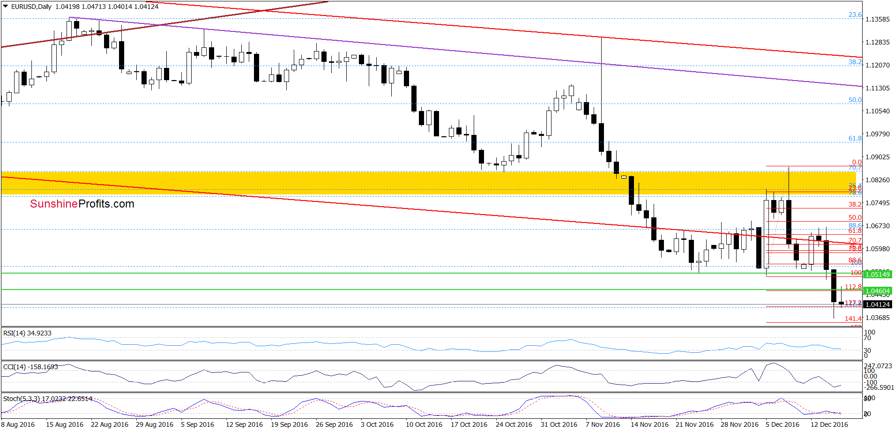Screen dimensions: 894x431
Task: Click the red 38.2 Fibonacci retracement label
Action: 855,204
